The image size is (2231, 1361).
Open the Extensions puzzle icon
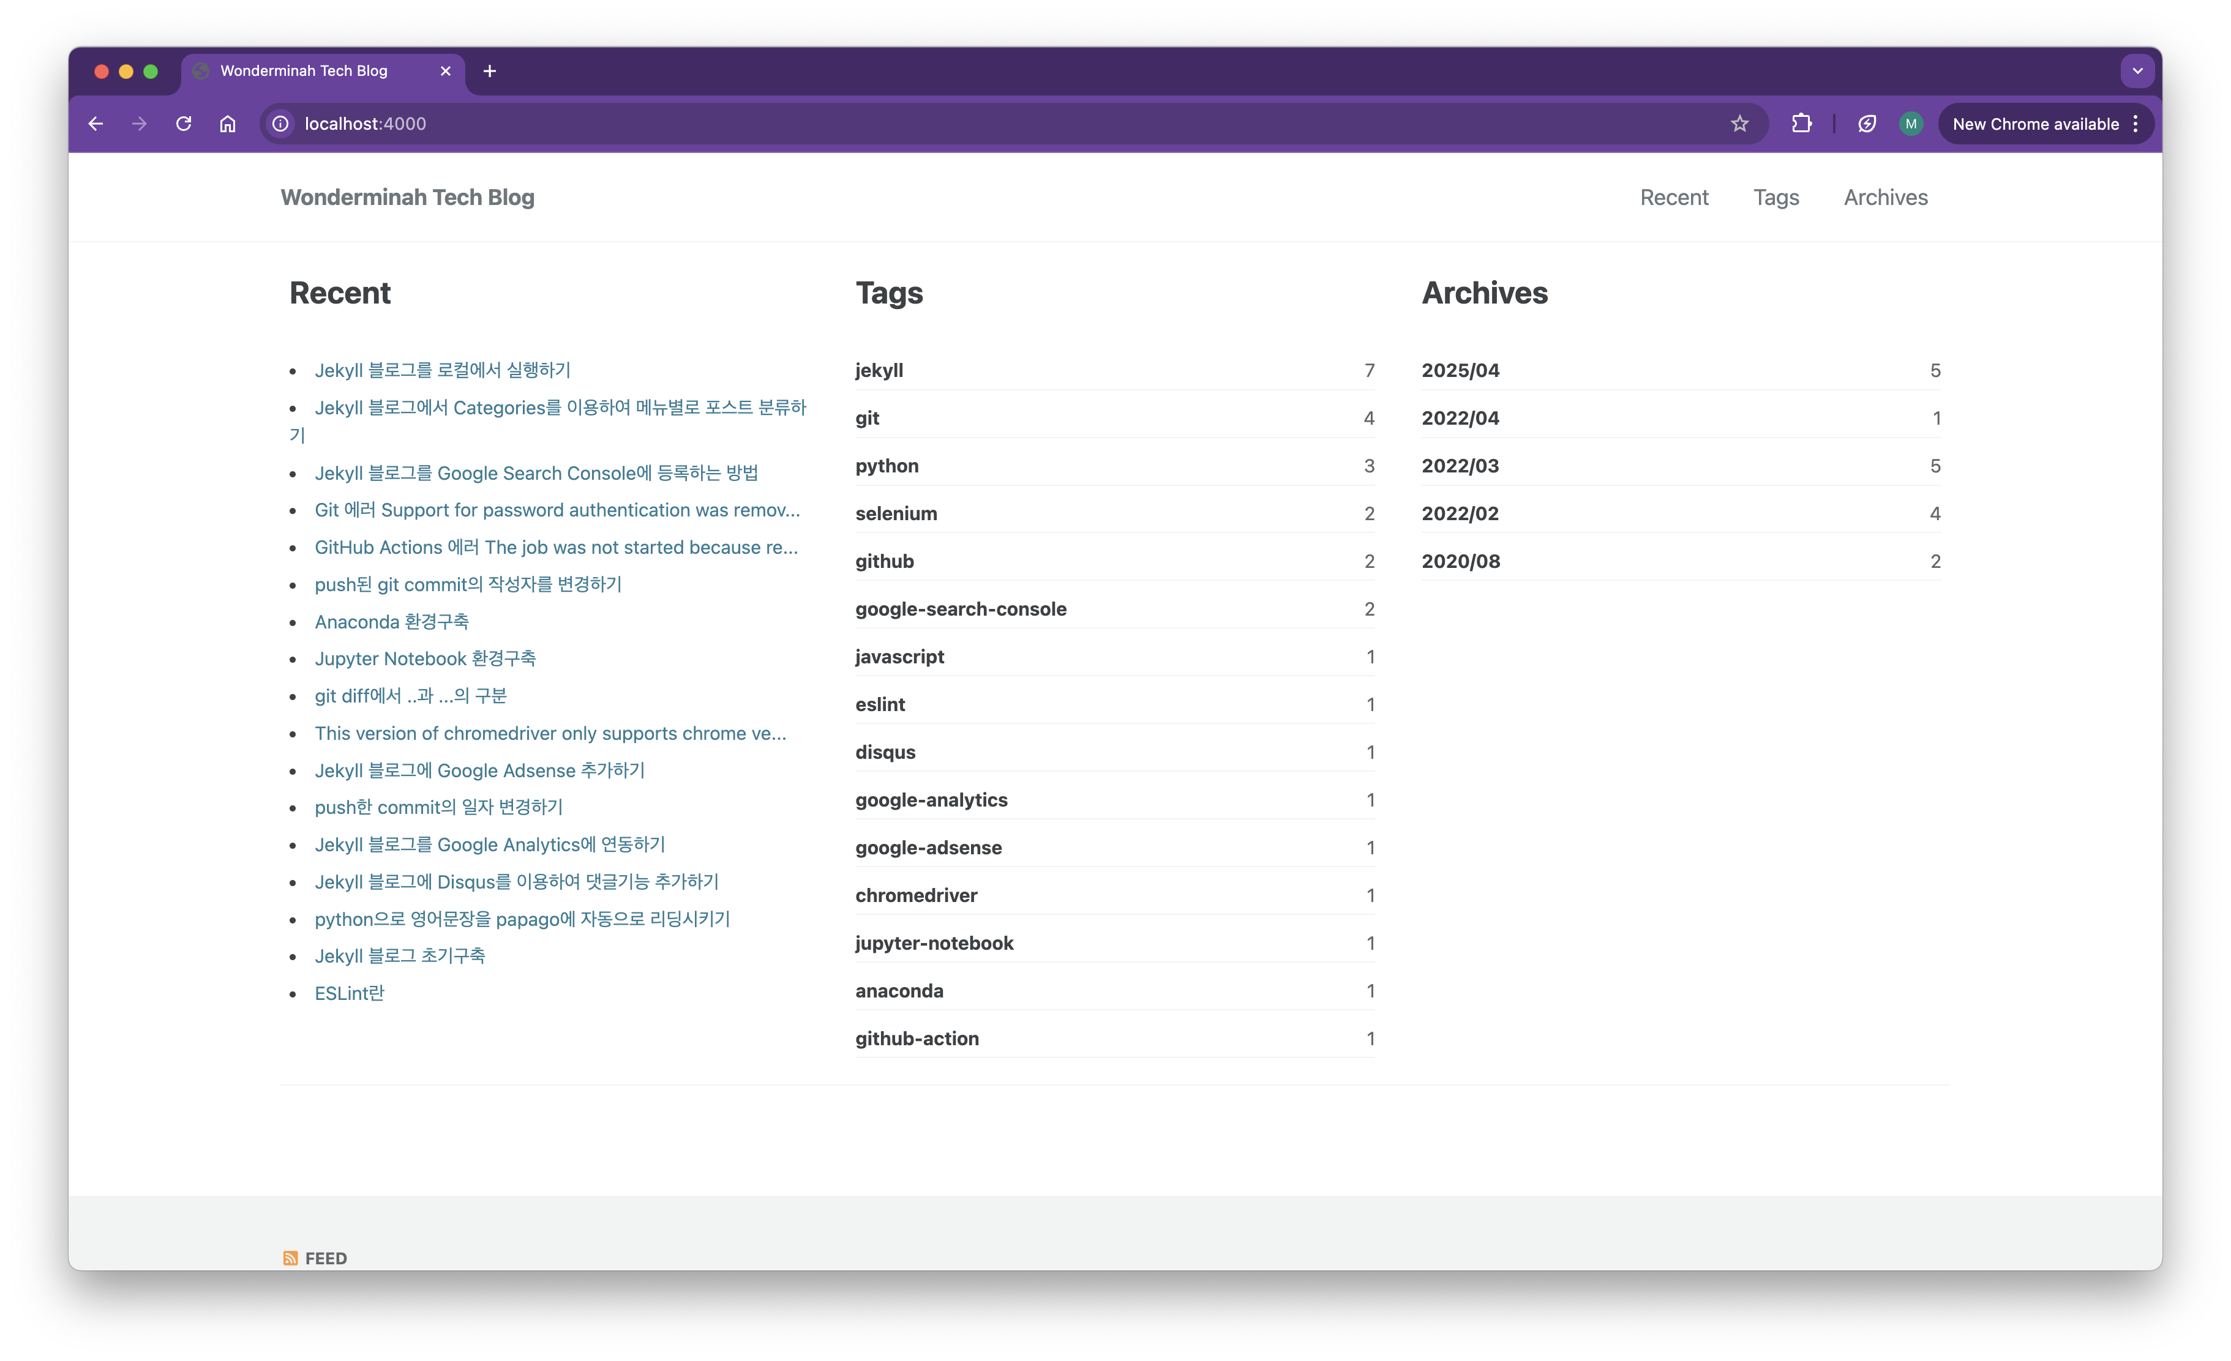pos(1801,124)
